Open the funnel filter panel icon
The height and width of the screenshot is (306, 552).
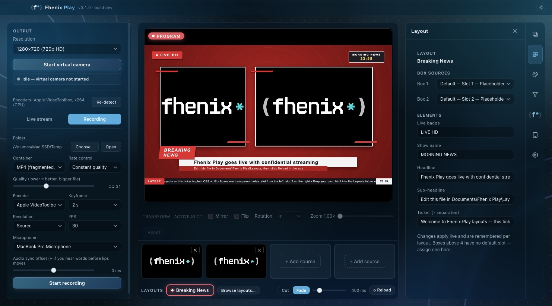point(535,95)
